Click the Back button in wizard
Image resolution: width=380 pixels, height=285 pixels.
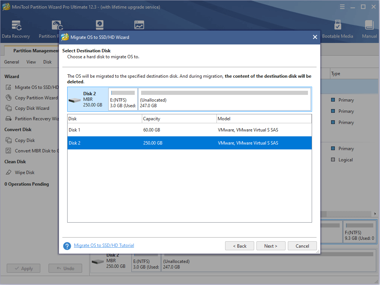(x=239, y=246)
